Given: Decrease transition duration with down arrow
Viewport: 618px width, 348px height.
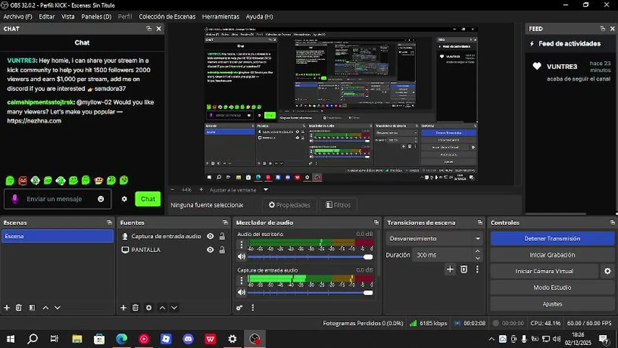Looking at the screenshot, I should pyautogui.click(x=478, y=258).
